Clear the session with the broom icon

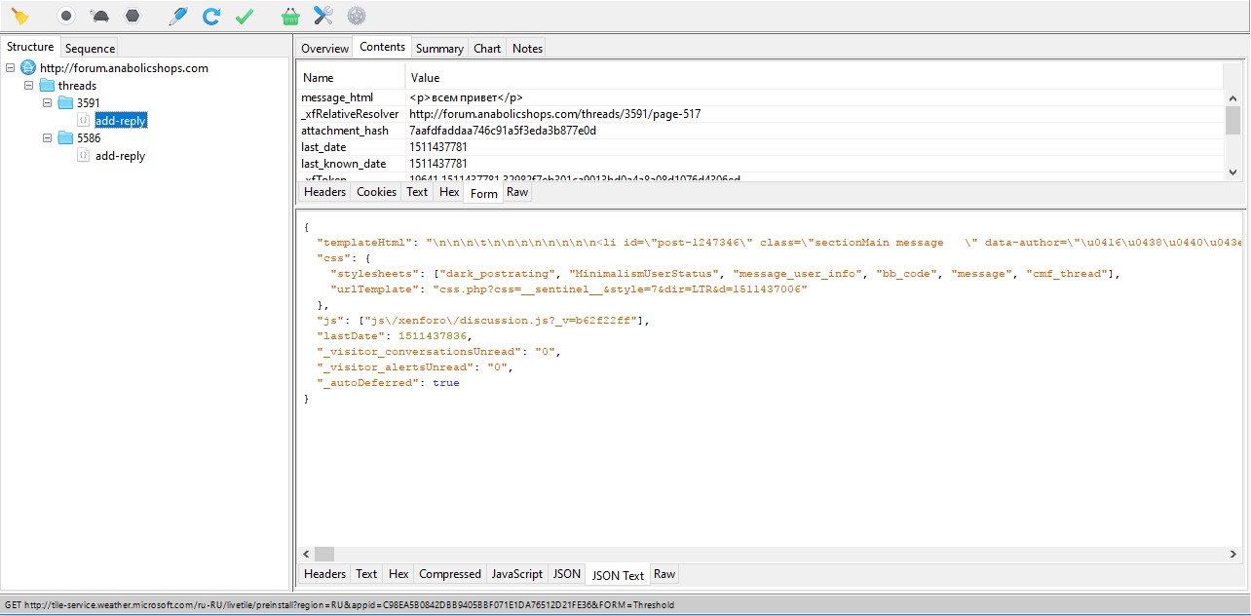(x=19, y=16)
